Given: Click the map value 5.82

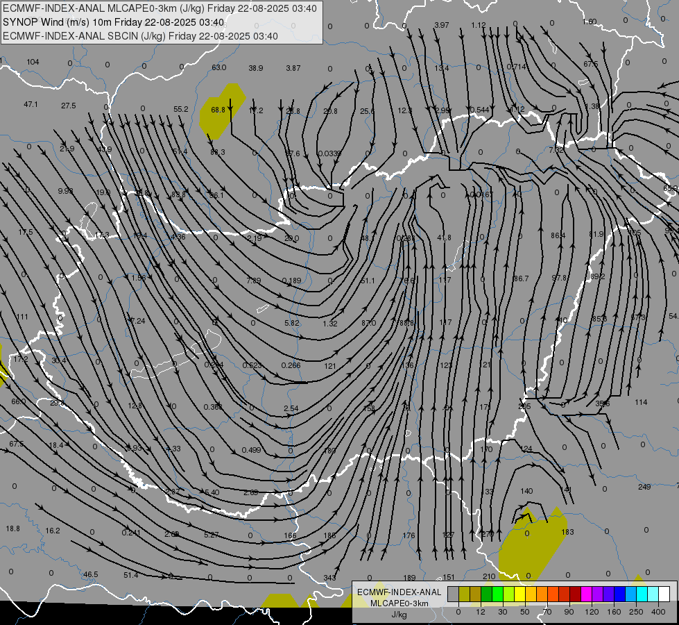Looking at the screenshot, I should point(292,323).
